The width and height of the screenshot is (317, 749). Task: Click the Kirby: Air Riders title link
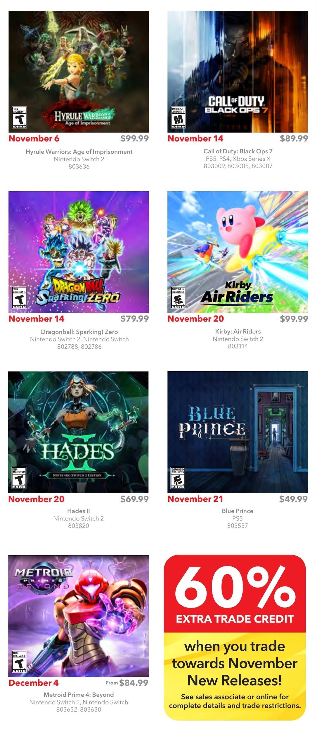[238, 331]
